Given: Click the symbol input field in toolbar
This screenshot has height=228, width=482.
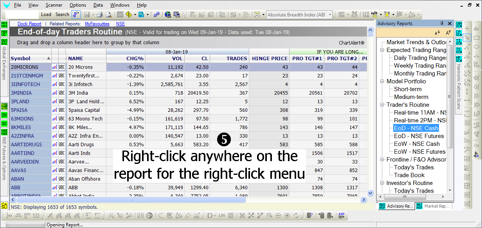Looking at the screenshot, I should [x=22, y=14].
